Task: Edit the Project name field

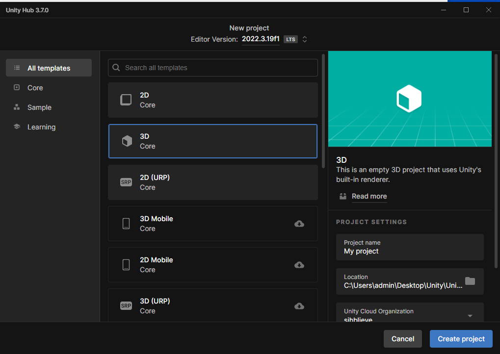Action: coord(410,247)
